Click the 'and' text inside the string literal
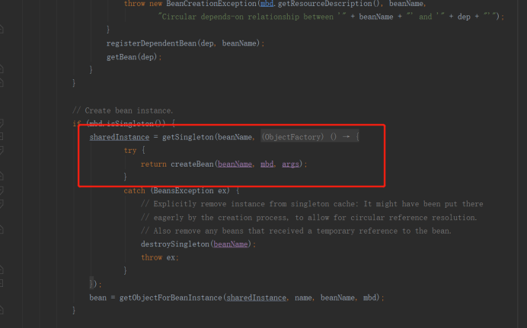 (425, 17)
